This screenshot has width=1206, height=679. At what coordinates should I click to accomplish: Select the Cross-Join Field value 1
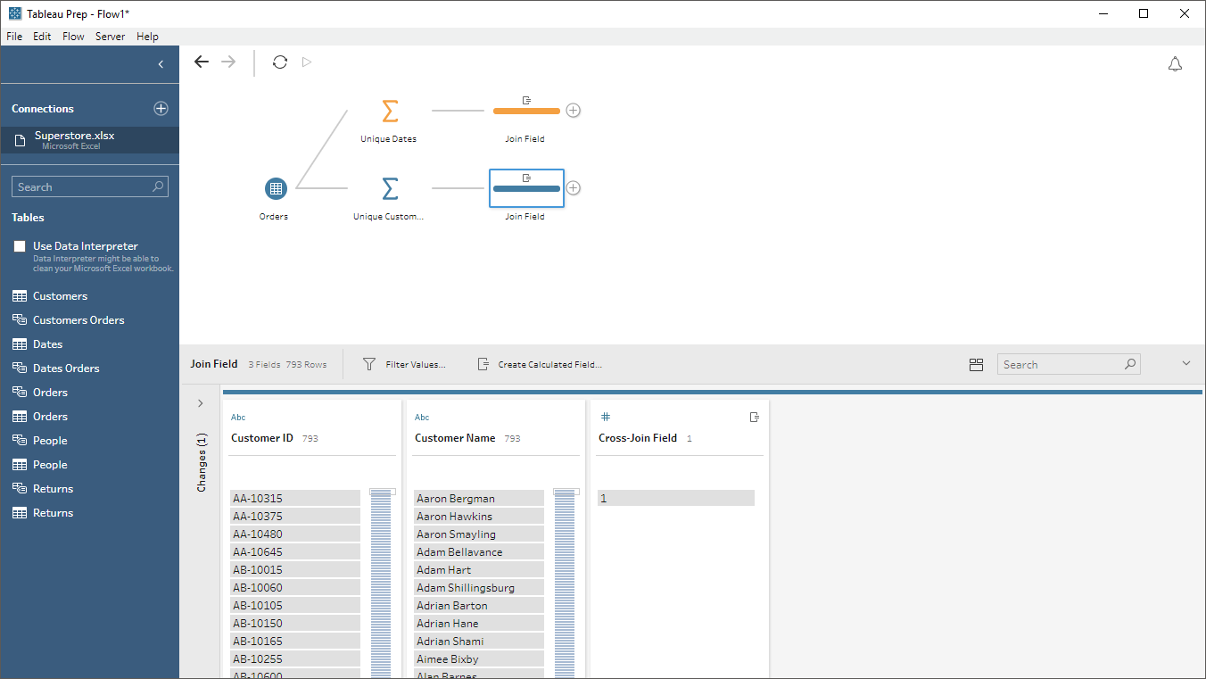(676, 498)
